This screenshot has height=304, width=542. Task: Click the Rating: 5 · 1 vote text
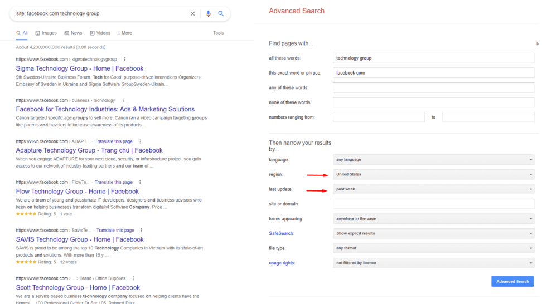pyautogui.click(x=55, y=214)
